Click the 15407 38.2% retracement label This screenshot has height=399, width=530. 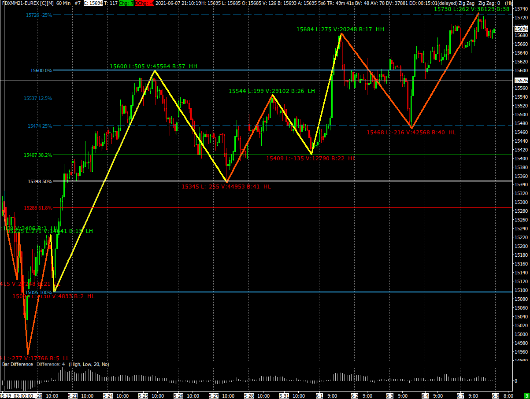(38, 155)
